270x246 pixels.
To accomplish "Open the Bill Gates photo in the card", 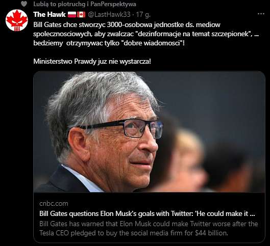I will (149, 132).
